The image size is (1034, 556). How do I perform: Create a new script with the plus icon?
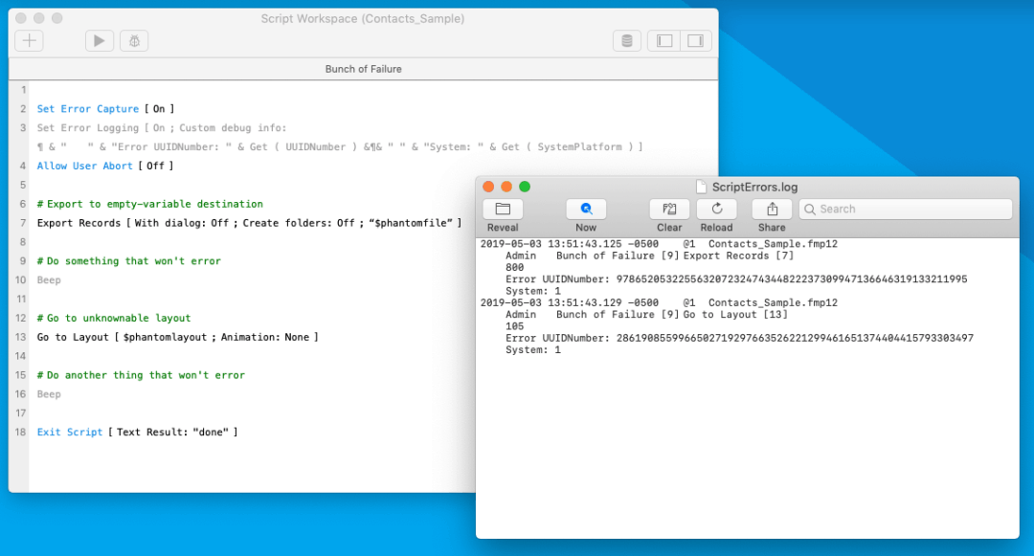[x=29, y=40]
